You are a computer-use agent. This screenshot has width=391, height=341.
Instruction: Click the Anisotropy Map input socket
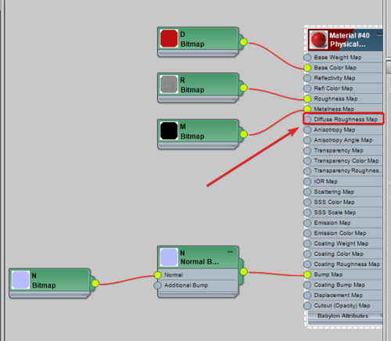tap(307, 130)
